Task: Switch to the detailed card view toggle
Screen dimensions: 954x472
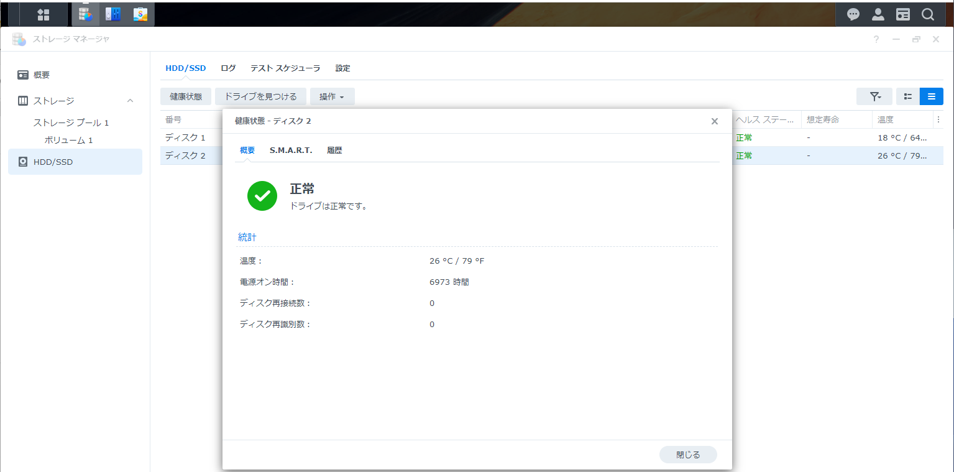Action: pyautogui.click(x=908, y=96)
